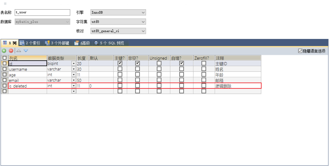Move column down with blue triangle icon
The image size is (329, 166).
26,51
